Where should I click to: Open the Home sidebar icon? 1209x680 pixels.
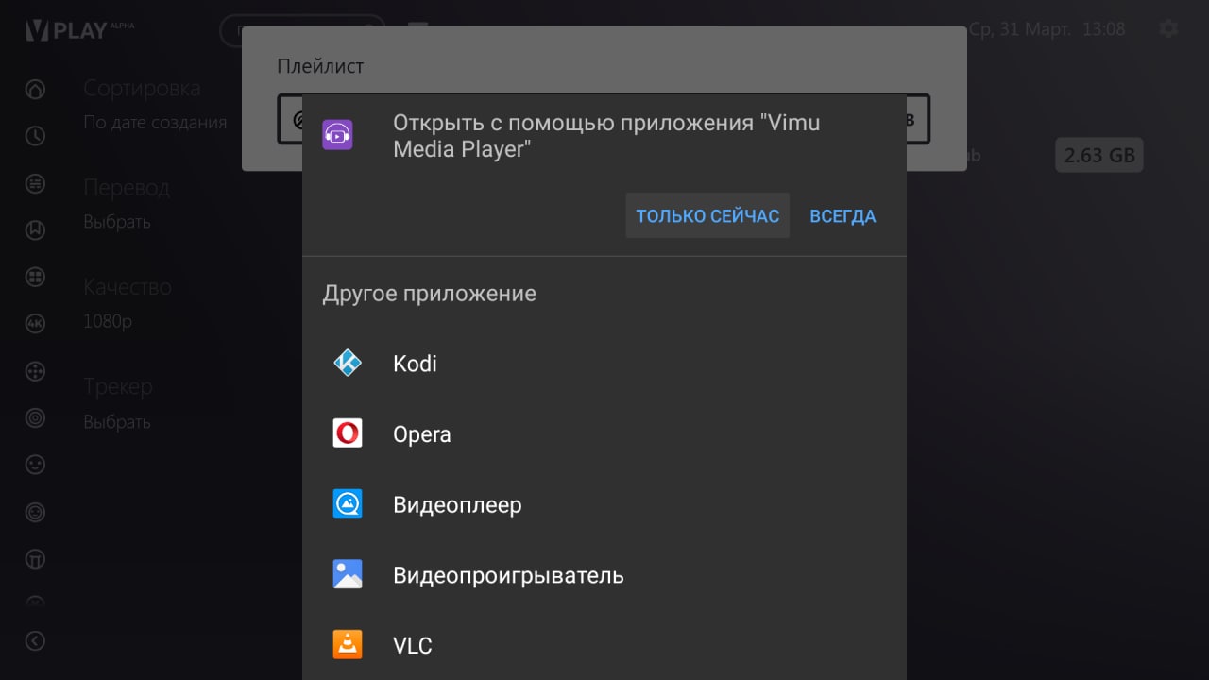pos(35,90)
